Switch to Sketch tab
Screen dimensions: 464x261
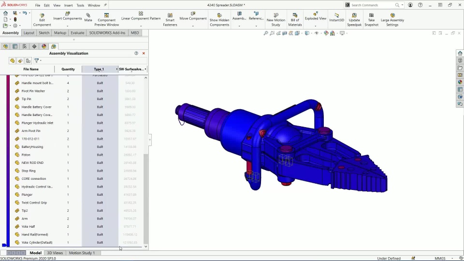tap(44, 33)
